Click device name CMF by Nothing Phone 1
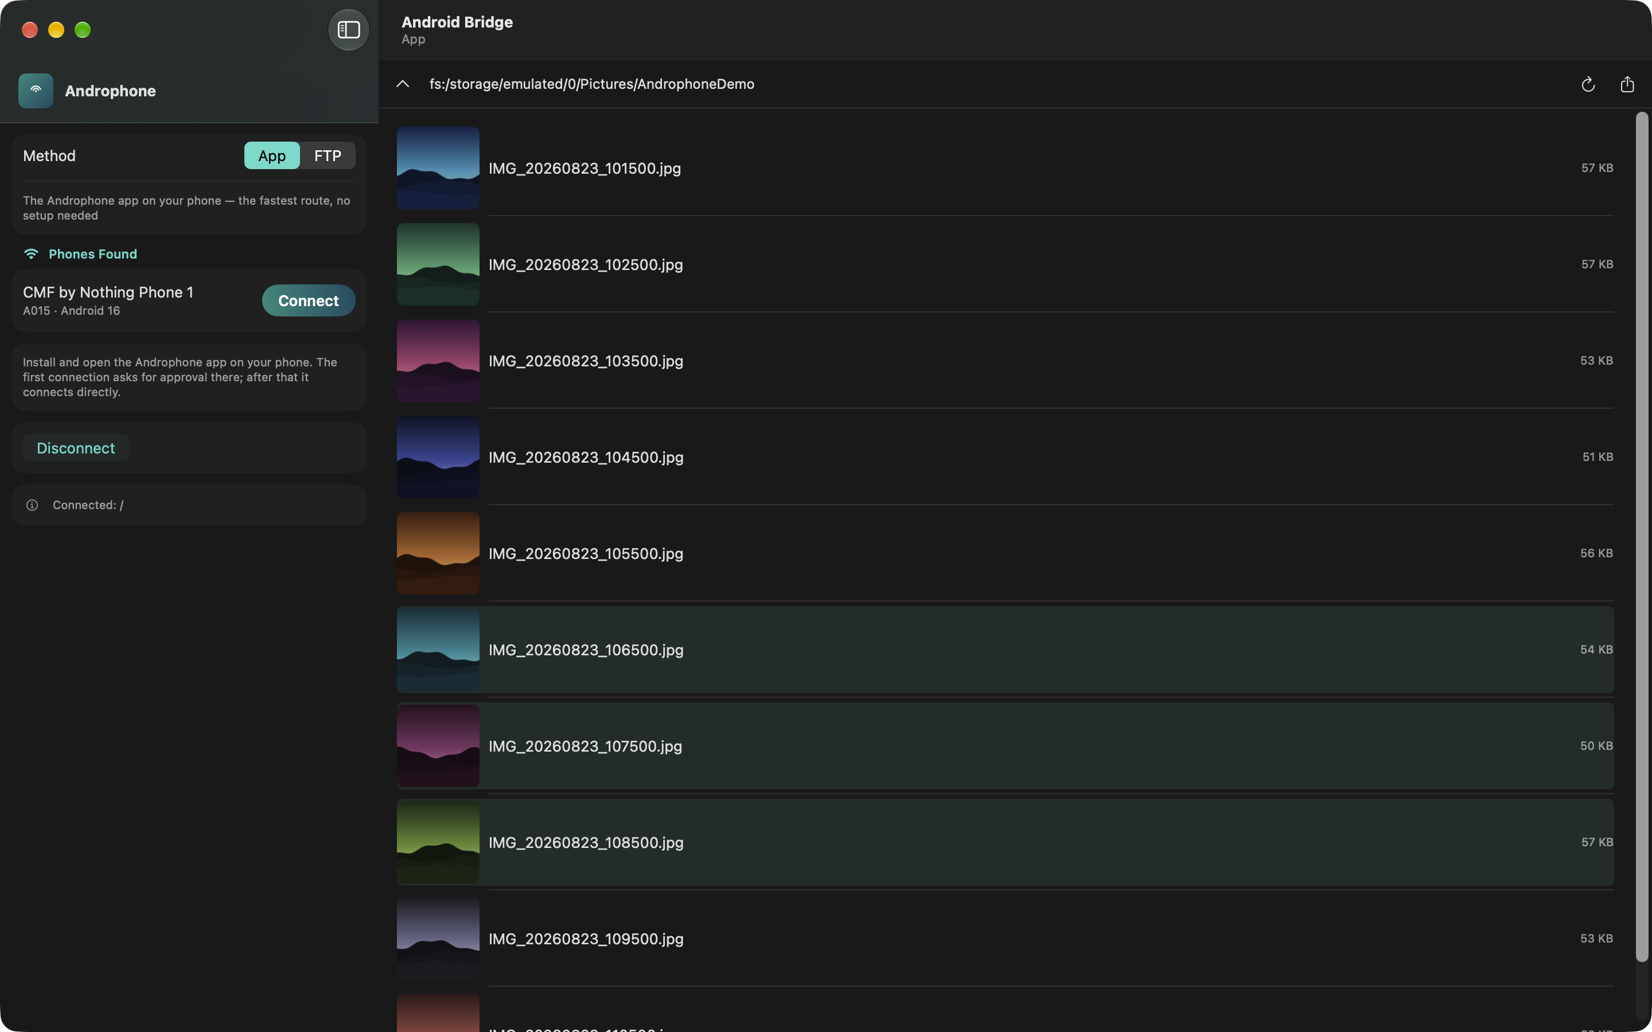This screenshot has height=1032, width=1652. click(108, 292)
